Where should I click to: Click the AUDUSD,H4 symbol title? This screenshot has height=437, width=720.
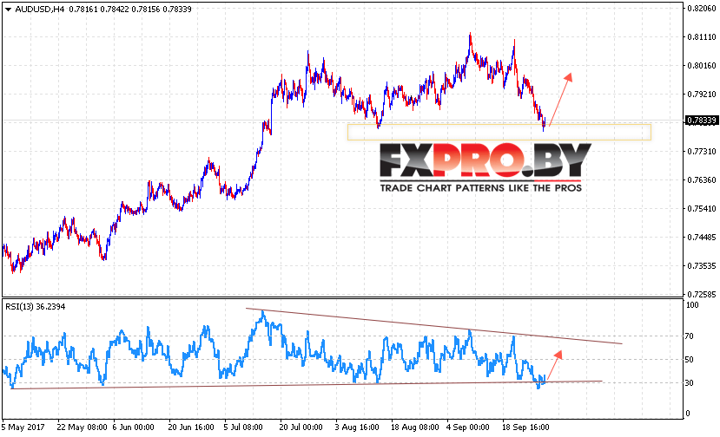pyautogui.click(x=39, y=10)
